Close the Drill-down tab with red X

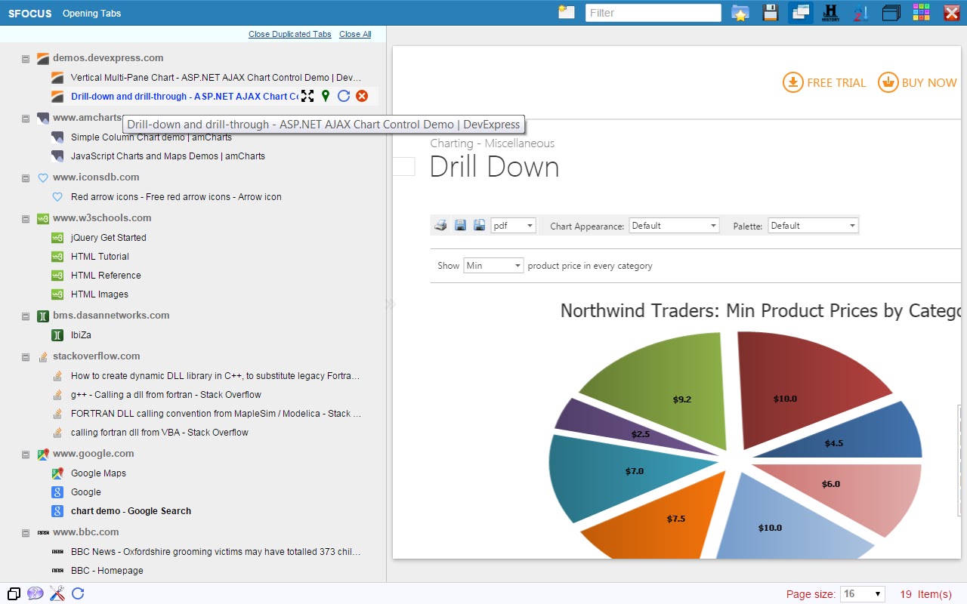click(362, 96)
